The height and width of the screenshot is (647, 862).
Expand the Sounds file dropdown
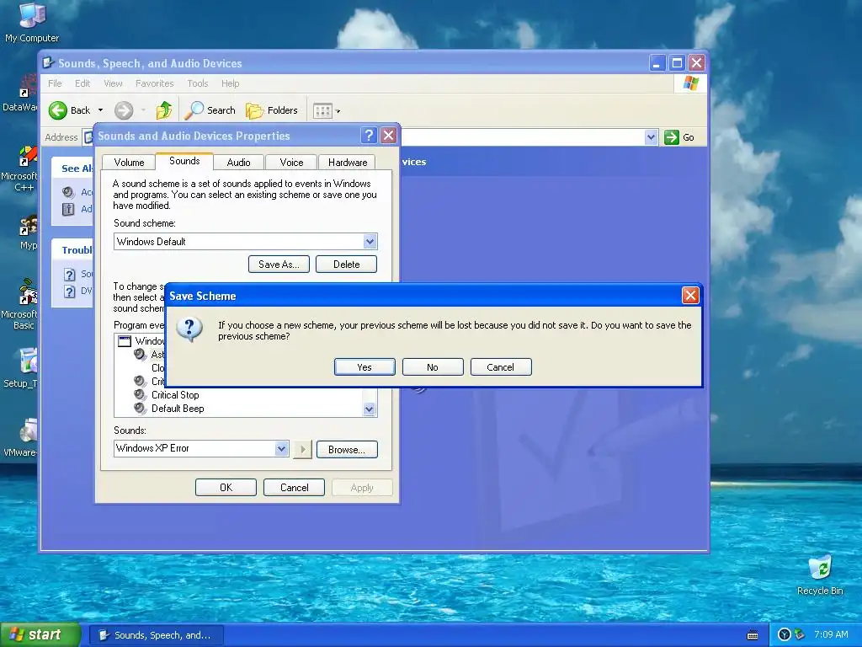[281, 448]
